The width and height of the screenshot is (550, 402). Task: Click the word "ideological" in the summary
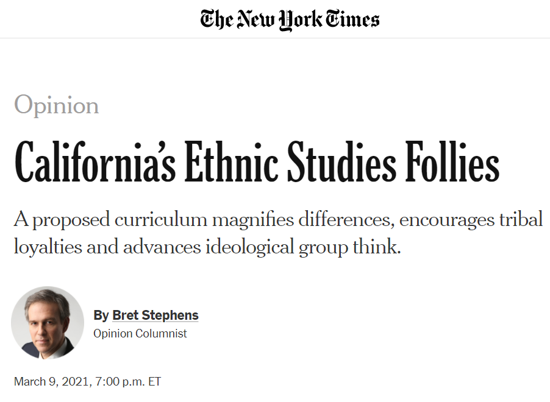[x=250, y=247]
